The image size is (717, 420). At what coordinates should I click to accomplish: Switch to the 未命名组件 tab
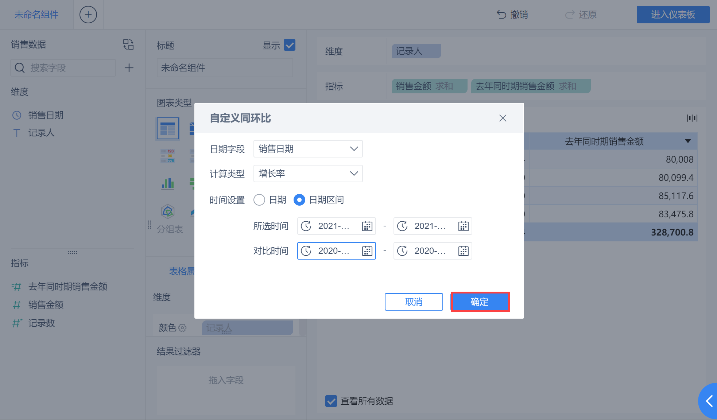(x=36, y=15)
